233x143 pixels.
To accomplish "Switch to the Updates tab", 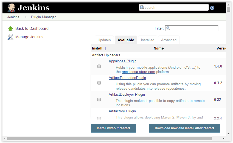I will click(104, 40).
